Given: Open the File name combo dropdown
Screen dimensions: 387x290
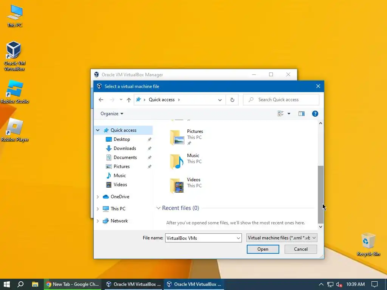Looking at the screenshot, I should click(x=238, y=238).
